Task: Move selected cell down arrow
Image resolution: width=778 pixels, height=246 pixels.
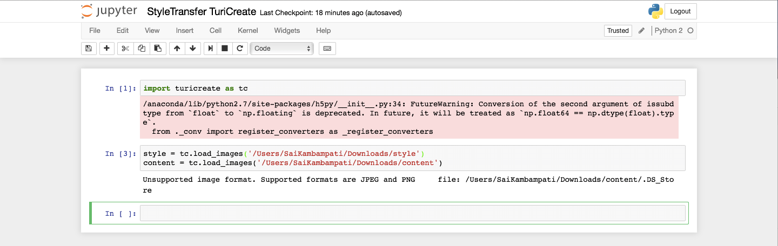Action: (192, 49)
